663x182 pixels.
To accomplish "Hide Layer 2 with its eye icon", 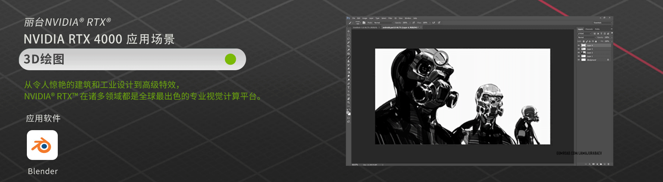I will click(x=578, y=53).
